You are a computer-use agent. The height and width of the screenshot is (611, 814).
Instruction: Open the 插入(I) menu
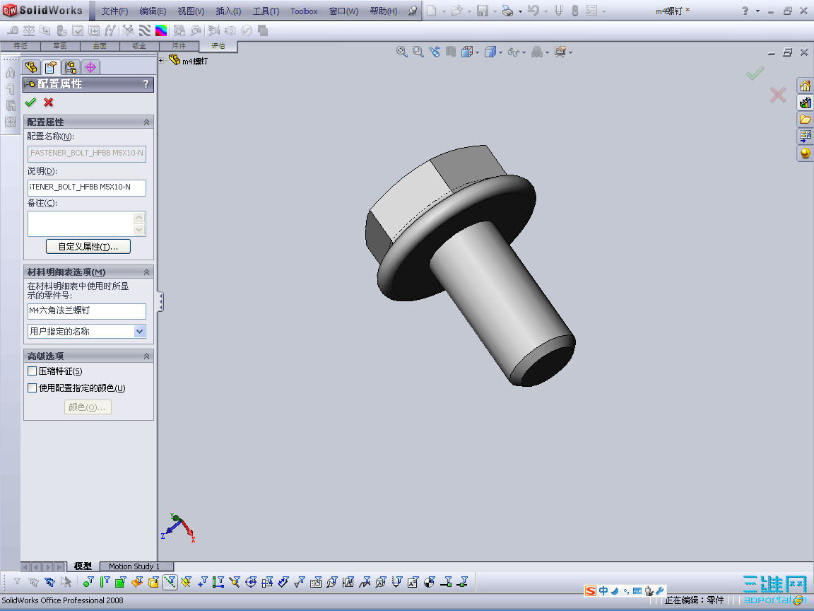tap(228, 11)
